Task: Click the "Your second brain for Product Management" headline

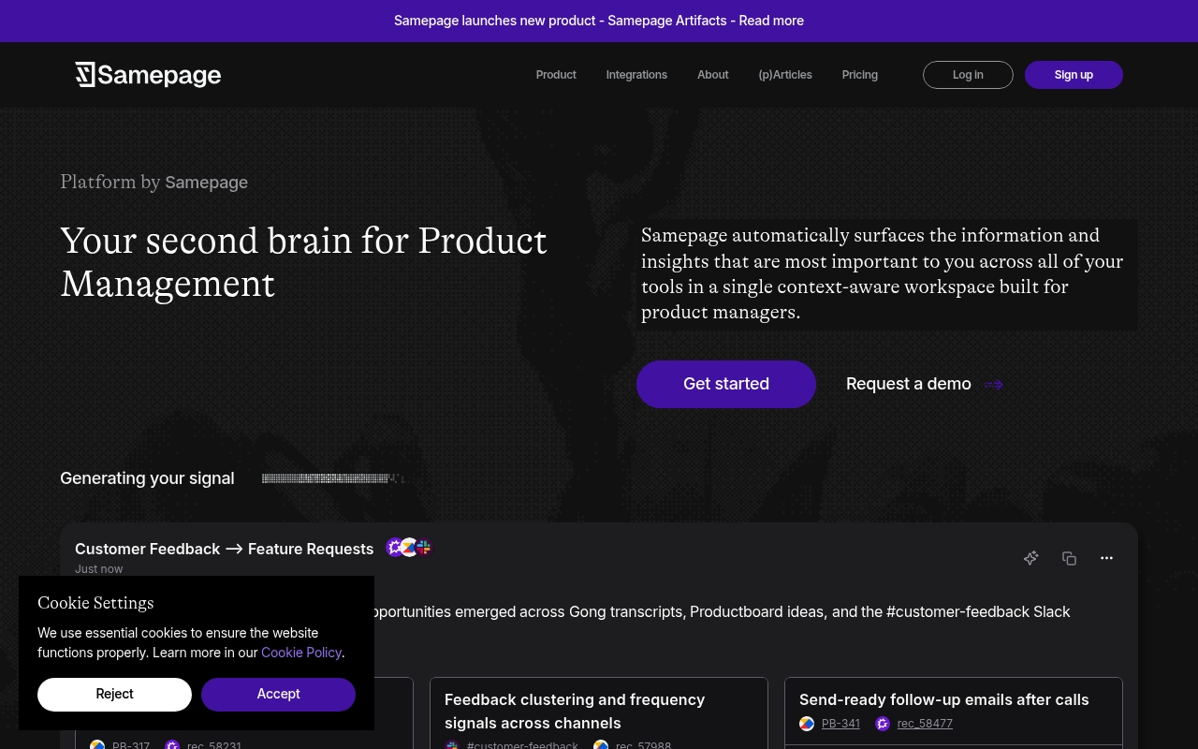Action: click(x=303, y=262)
